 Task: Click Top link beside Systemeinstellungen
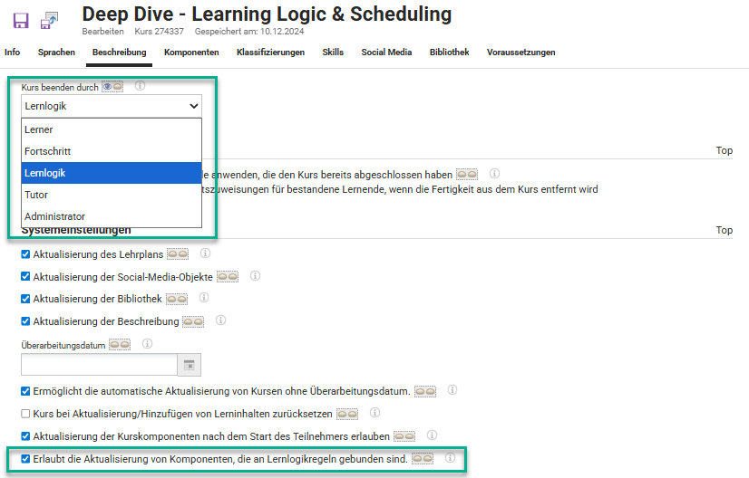point(725,230)
